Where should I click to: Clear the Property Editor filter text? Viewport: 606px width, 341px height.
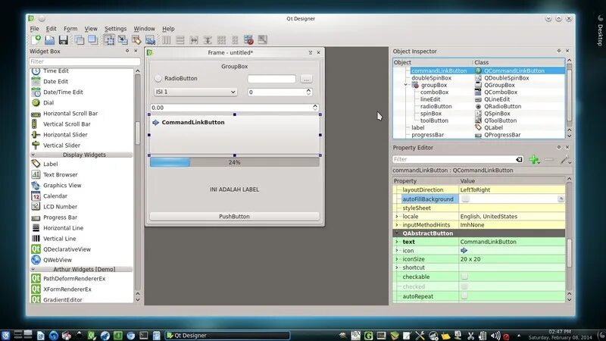tap(519, 159)
